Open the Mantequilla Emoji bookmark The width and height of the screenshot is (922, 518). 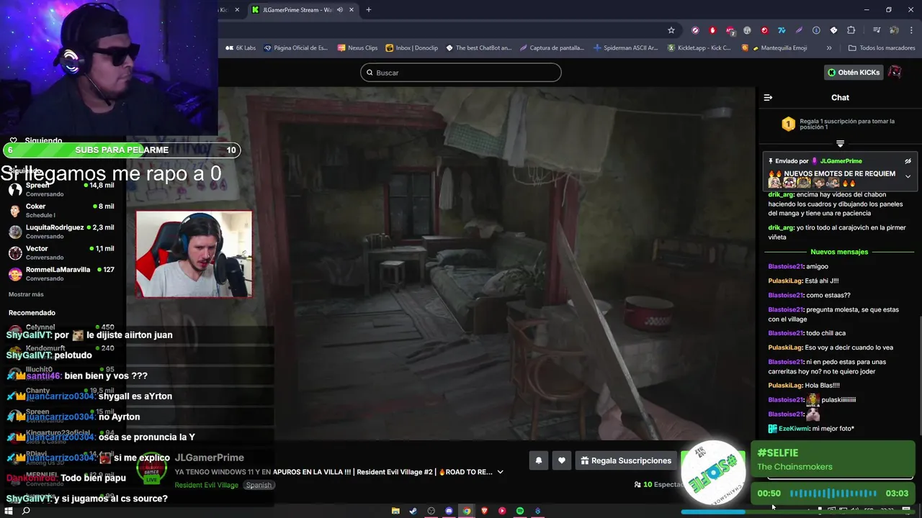pyautogui.click(x=774, y=48)
